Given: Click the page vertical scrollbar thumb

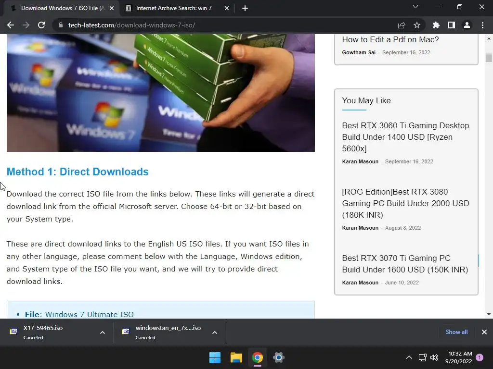Looking at the screenshot, I should (489, 58).
